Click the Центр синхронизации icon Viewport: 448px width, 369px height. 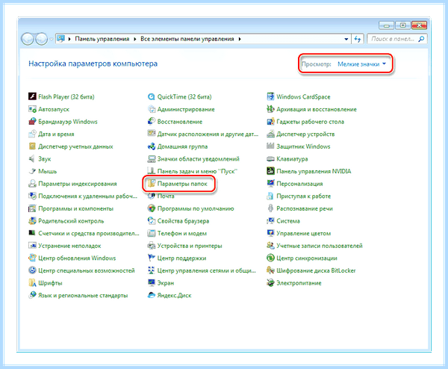270,258
